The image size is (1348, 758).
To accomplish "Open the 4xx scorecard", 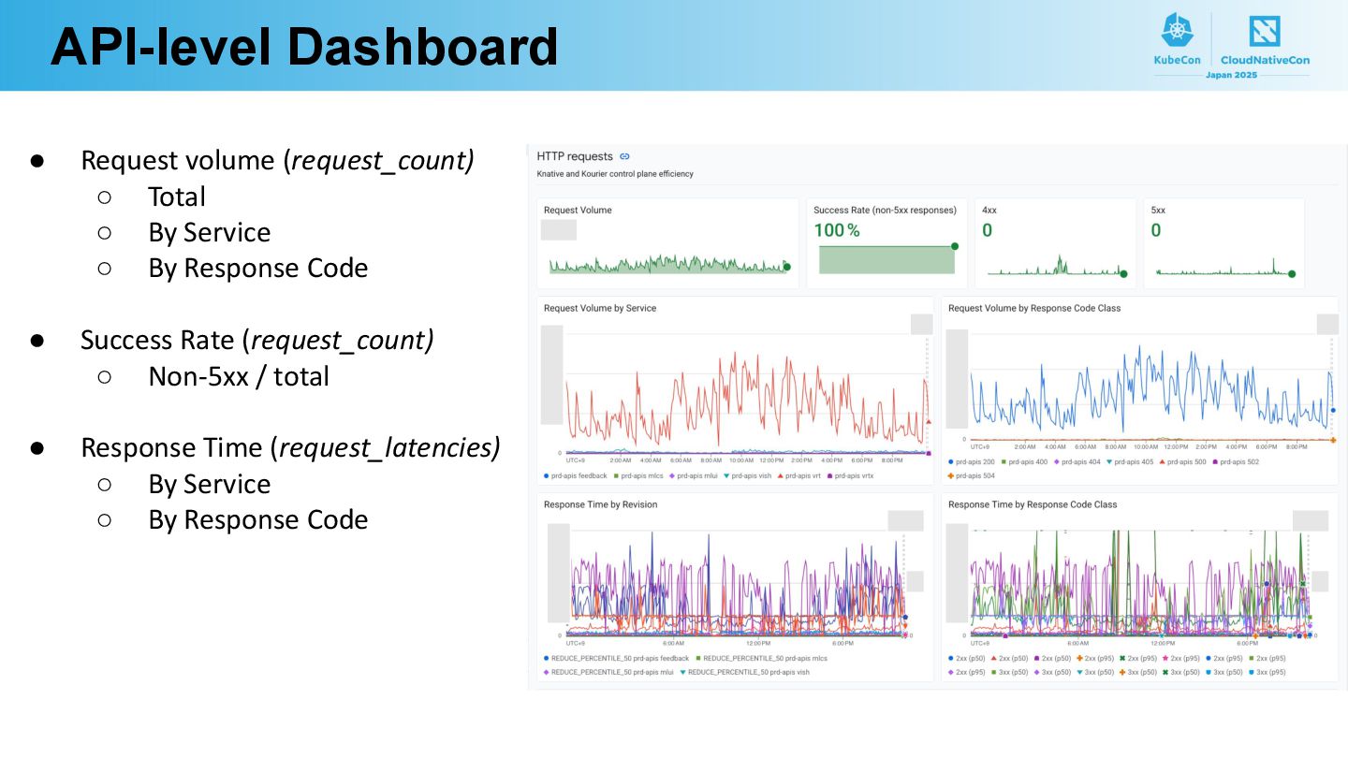I will coord(1054,242).
